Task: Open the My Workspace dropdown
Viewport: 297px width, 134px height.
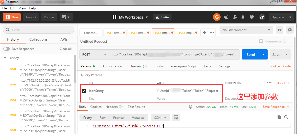Action: pos(133,17)
